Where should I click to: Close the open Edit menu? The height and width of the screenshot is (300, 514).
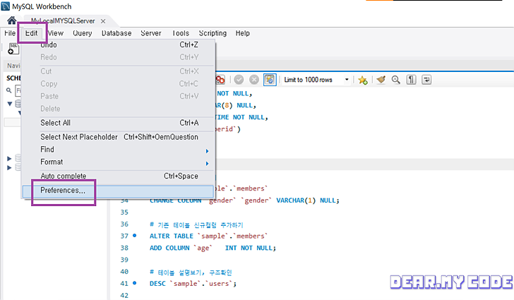pyautogui.click(x=32, y=33)
